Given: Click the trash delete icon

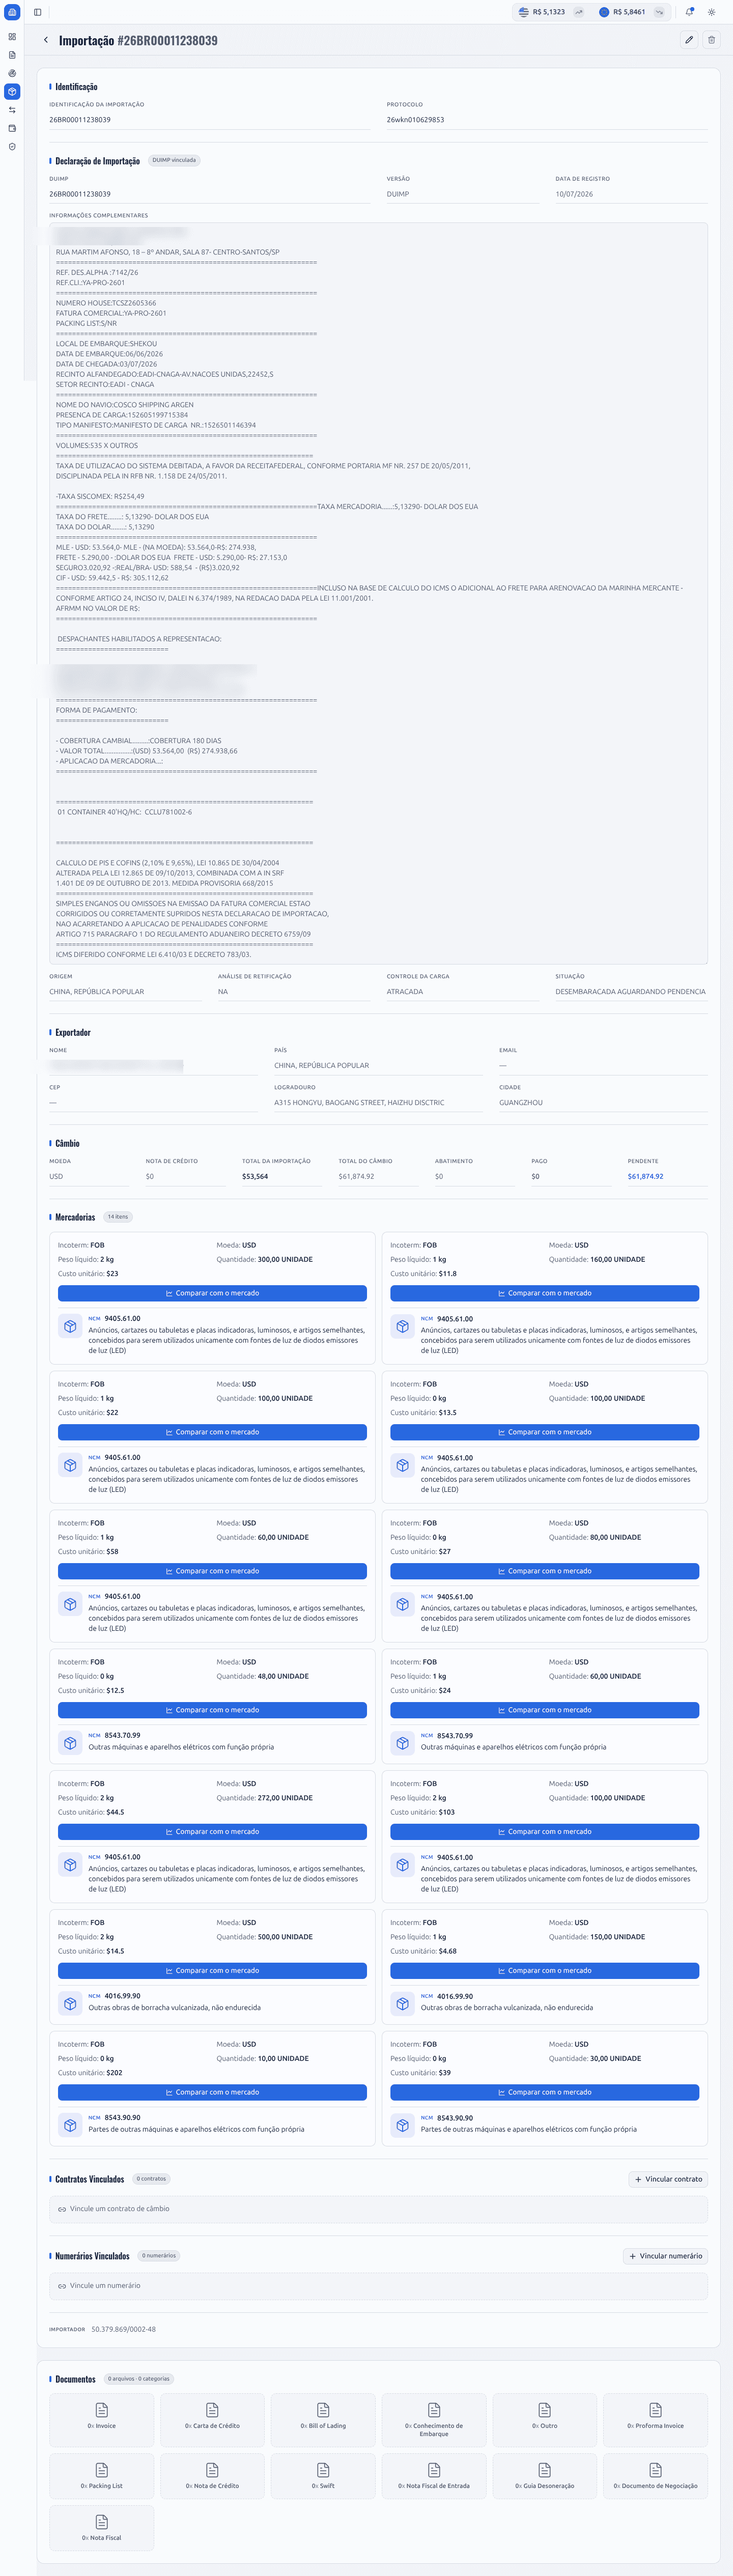Looking at the screenshot, I should tap(711, 40).
